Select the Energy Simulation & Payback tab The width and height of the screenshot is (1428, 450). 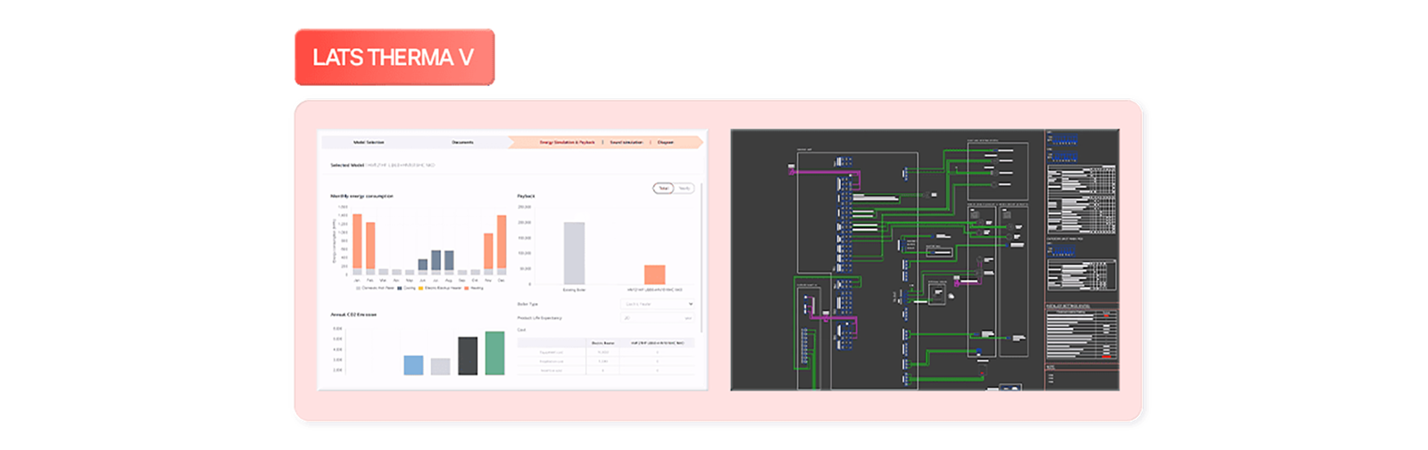click(x=567, y=143)
